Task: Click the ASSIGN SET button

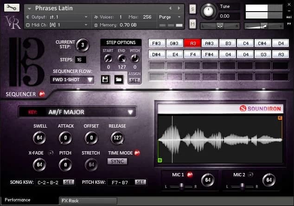Action: click(x=134, y=80)
